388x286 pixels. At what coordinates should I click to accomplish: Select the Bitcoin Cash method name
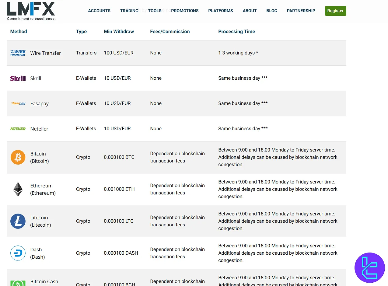pyautogui.click(x=44, y=281)
